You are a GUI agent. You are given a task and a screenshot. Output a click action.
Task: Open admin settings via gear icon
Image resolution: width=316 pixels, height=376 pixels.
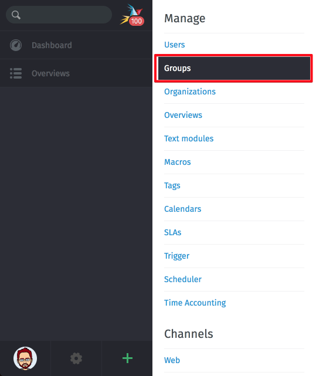pos(76,358)
